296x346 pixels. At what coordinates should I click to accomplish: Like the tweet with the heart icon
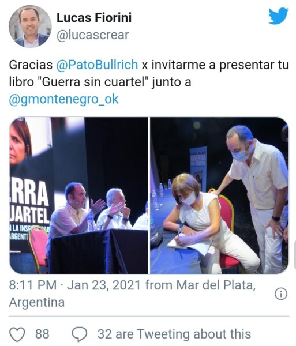click(x=18, y=334)
